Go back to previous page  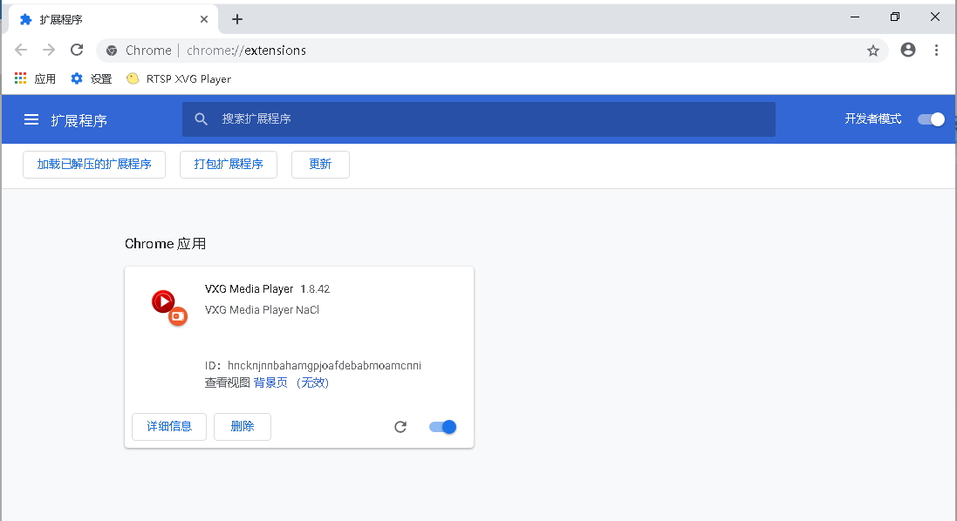[21, 50]
